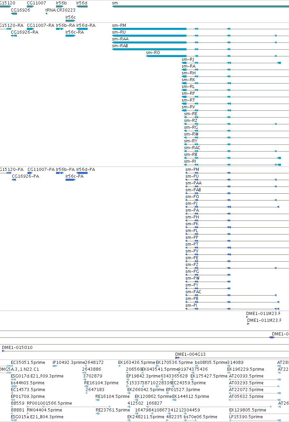Viewport: 289px width, 422px height.
Task: Select transcript sm-RU
Action: (200, 36)
